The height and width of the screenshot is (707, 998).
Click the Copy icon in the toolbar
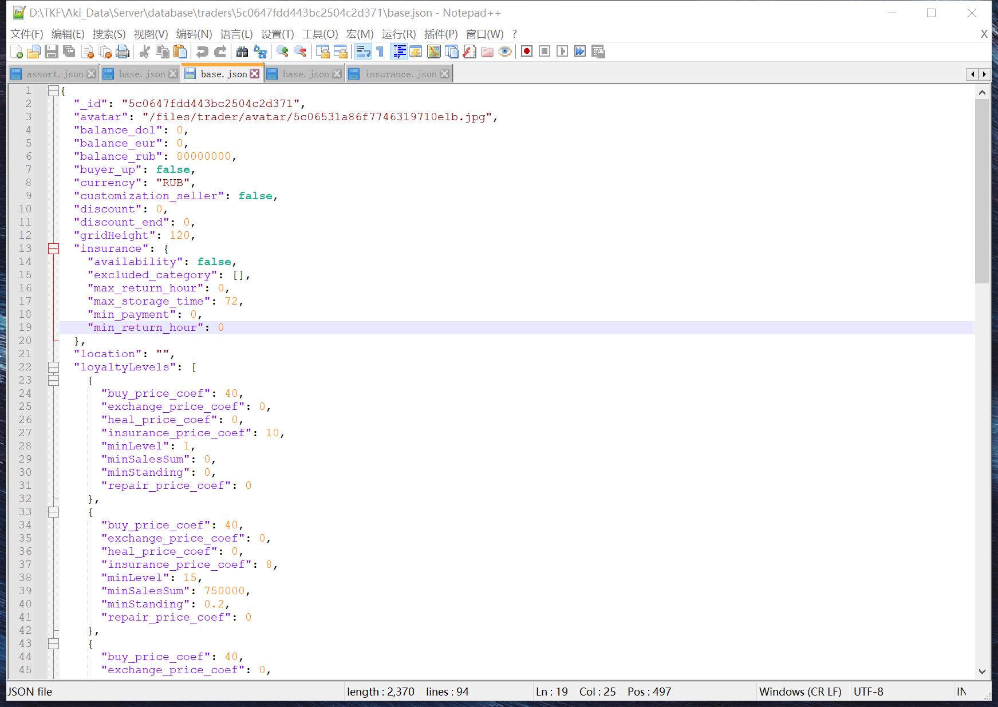163,52
